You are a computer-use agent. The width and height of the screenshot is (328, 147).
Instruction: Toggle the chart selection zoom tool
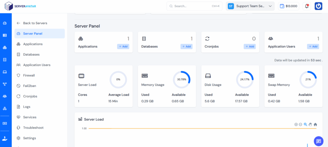(305, 124)
